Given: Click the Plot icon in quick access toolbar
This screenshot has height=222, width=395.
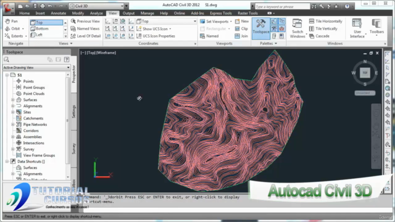Looking at the screenshot, I should [x=43, y=6].
